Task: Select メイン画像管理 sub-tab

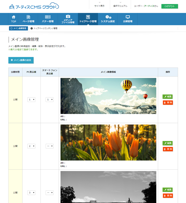Action: tap(18, 28)
